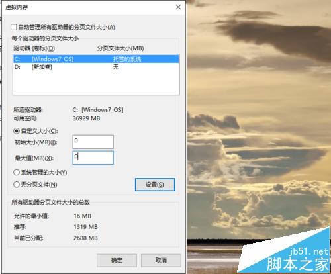Click the recommended 1319 MB value
The image size is (331, 274).
tap(85, 227)
